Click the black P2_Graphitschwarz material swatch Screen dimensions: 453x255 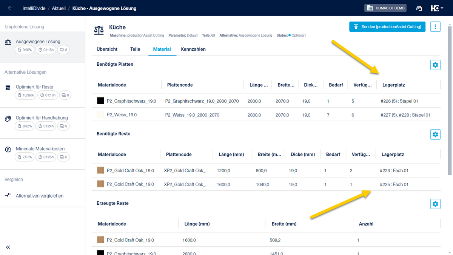(x=100, y=100)
